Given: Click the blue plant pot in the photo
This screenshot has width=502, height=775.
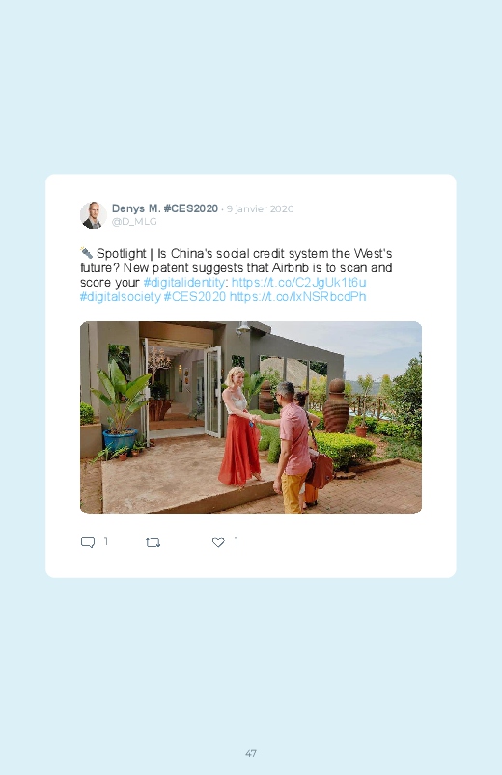Looking at the screenshot, I should (120, 440).
